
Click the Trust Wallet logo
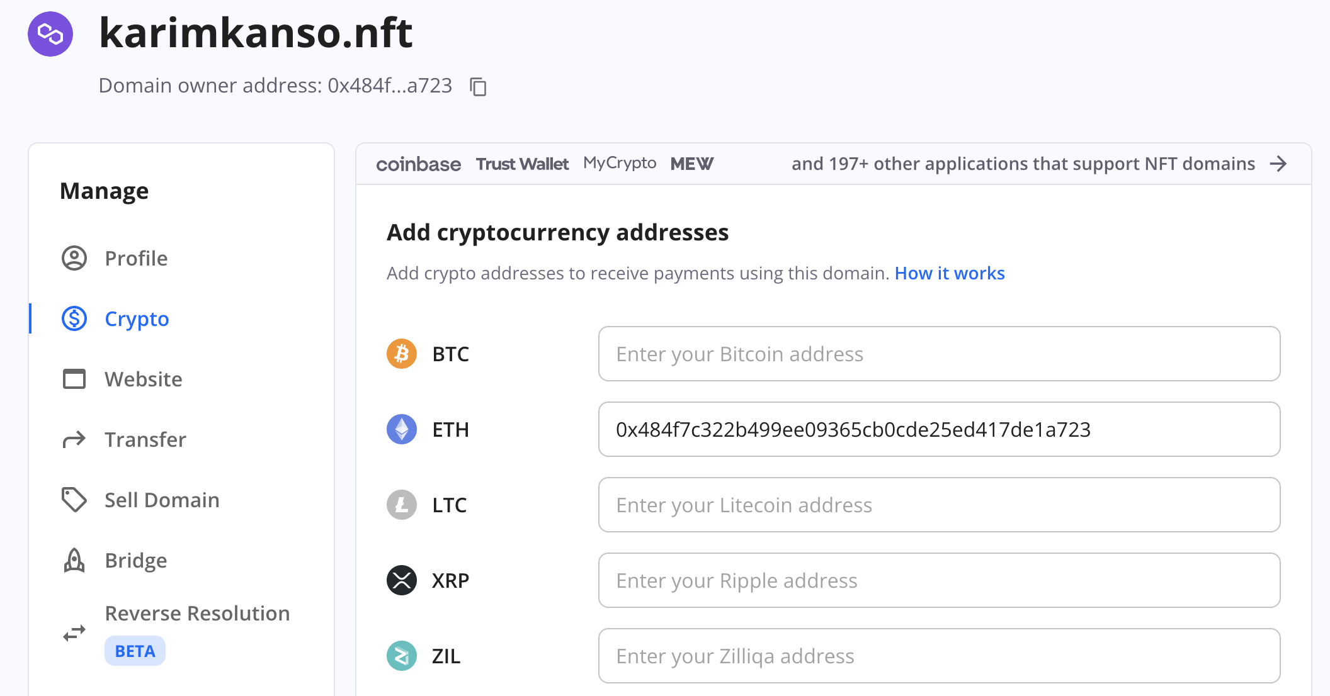[x=522, y=164]
